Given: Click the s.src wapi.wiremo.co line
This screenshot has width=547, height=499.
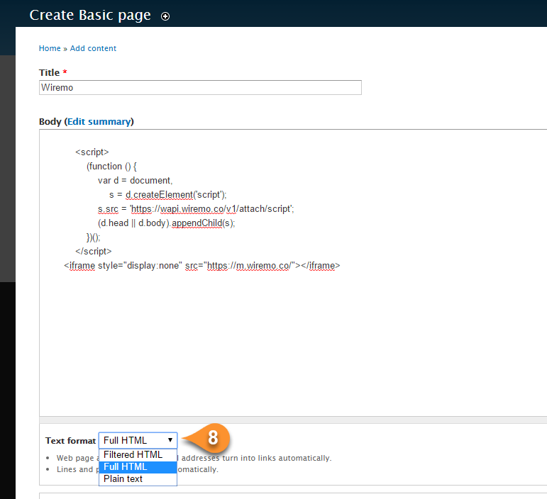Looking at the screenshot, I should pyautogui.click(x=196, y=208).
